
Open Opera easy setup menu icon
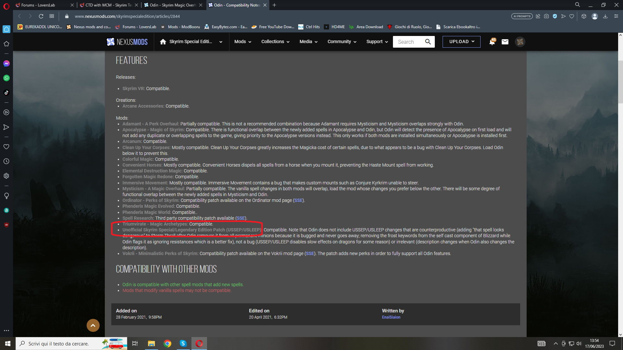(x=616, y=16)
